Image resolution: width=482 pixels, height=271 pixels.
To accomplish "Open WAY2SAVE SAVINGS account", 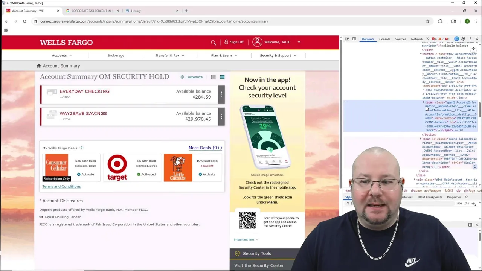I will pyautogui.click(x=83, y=113).
